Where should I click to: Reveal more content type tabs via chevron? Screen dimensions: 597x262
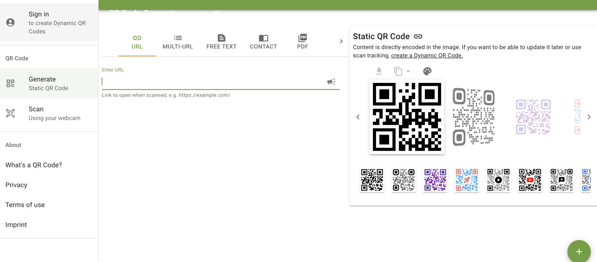(x=341, y=41)
